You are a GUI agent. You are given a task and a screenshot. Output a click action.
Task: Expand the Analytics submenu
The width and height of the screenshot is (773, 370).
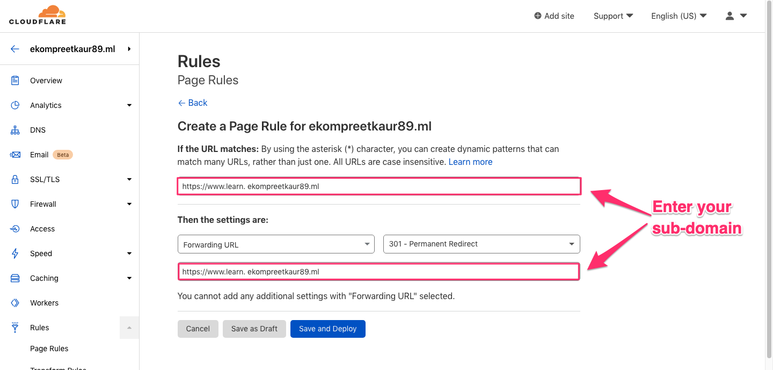(x=129, y=105)
